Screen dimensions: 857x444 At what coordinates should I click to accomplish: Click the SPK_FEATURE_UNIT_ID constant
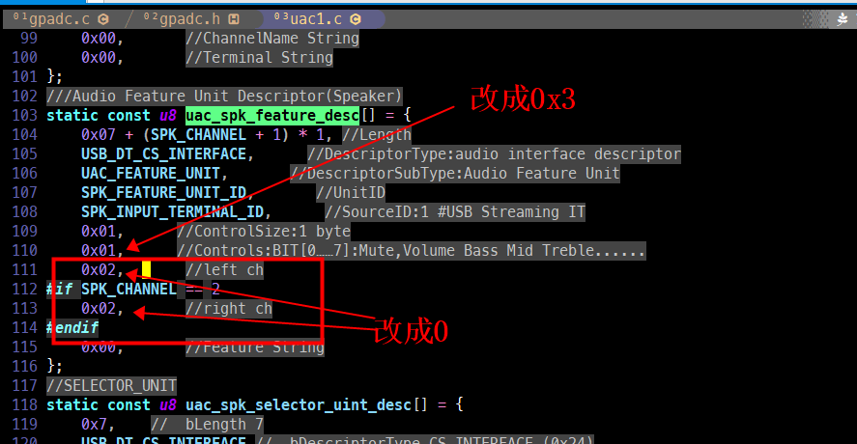[x=163, y=192]
